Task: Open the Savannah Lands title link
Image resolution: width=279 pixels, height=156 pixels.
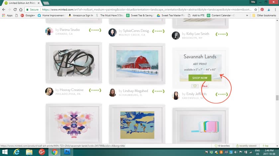Action: (x=200, y=57)
